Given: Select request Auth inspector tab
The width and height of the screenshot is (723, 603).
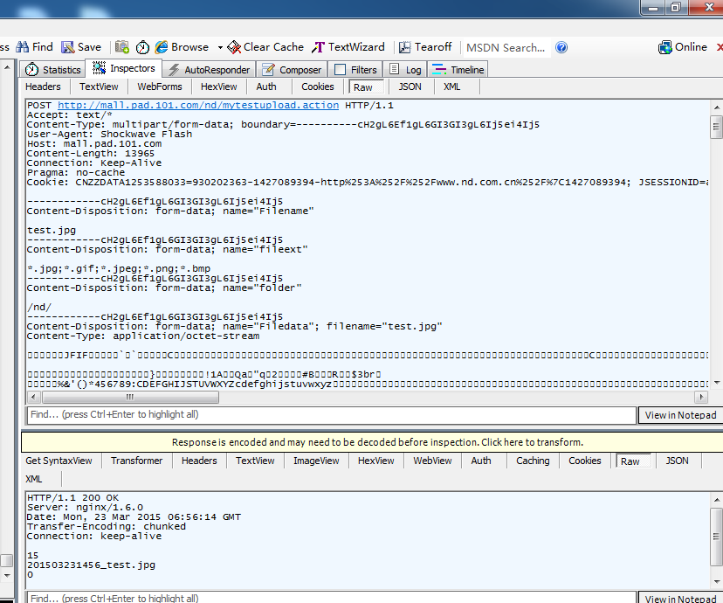Looking at the screenshot, I should [266, 87].
